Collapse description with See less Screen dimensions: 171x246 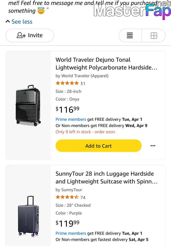pyautogui.click(x=19, y=22)
